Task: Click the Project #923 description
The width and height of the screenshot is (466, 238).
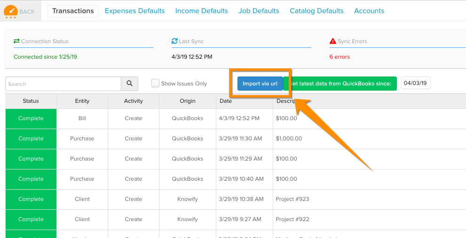Action: pos(292,199)
